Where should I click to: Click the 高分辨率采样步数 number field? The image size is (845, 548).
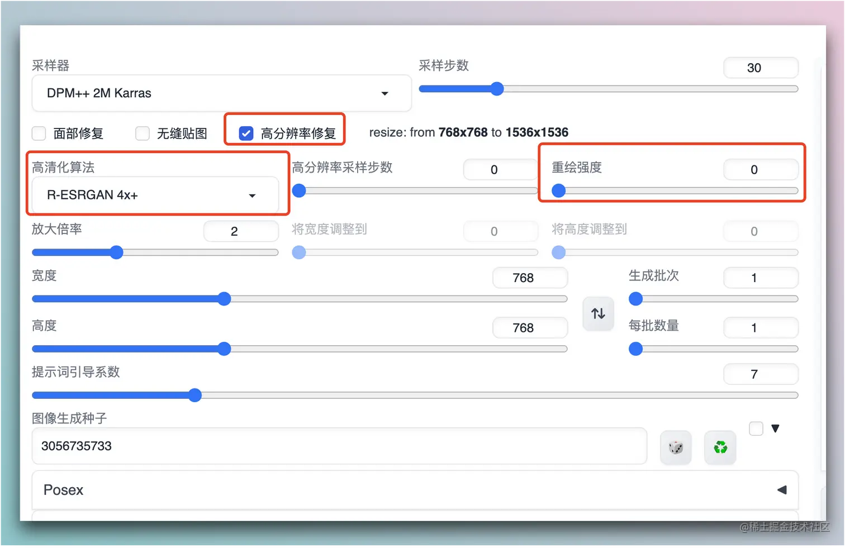(500, 170)
